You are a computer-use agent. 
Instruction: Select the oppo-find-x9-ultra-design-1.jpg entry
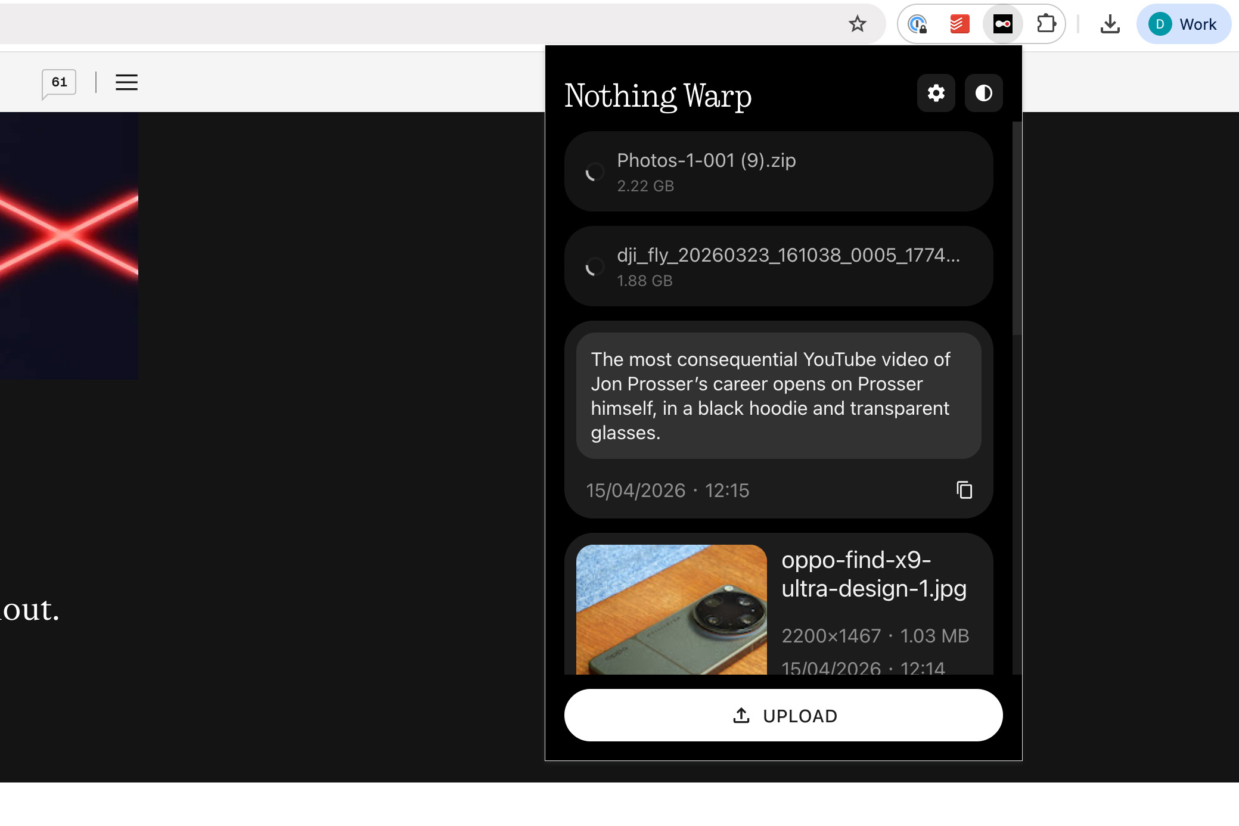click(x=874, y=574)
